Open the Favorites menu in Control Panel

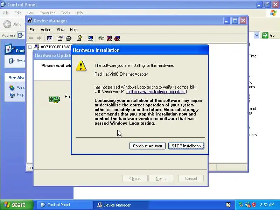(48, 13)
